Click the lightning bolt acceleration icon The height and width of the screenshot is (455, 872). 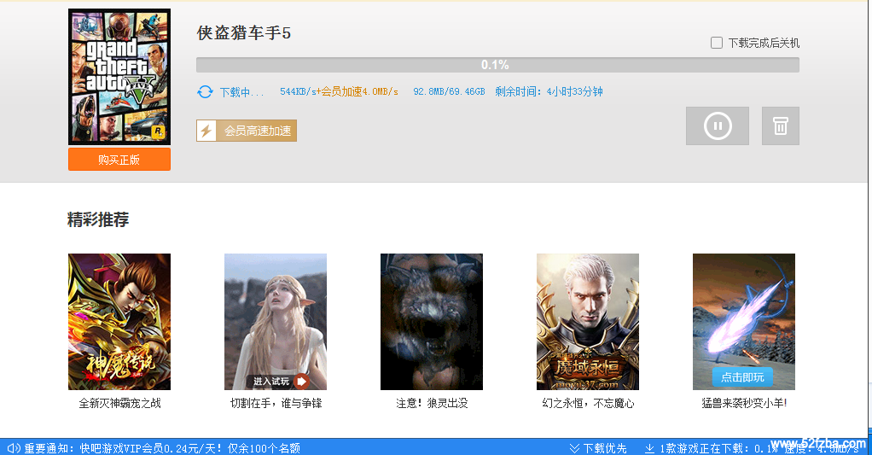(206, 131)
